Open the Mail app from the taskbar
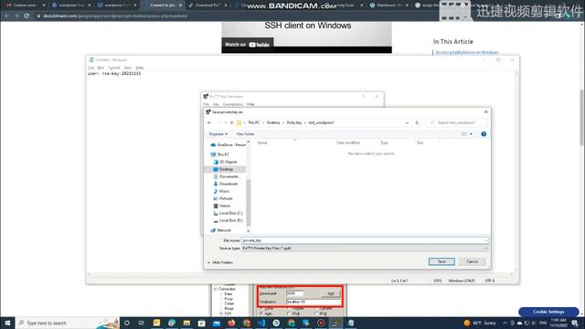The image size is (585, 329). tap(217, 323)
